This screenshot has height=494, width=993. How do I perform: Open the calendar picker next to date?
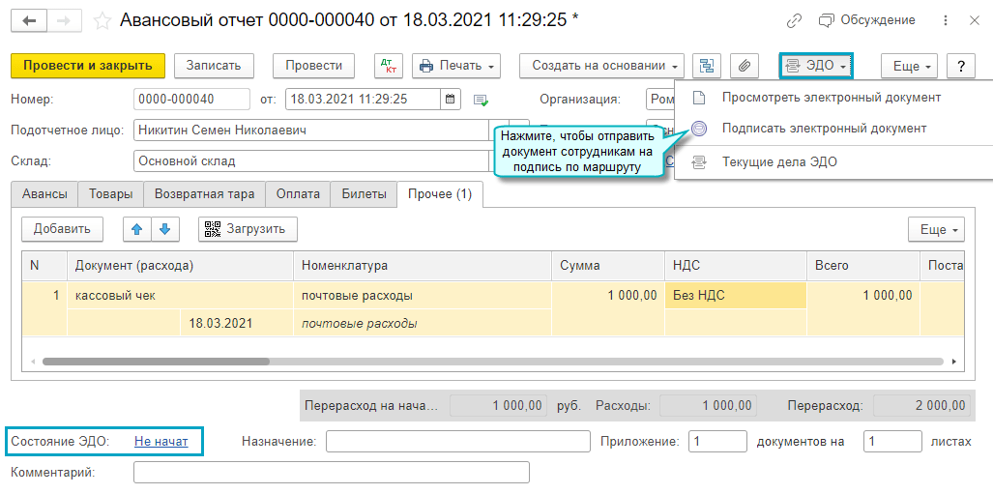pyautogui.click(x=451, y=99)
